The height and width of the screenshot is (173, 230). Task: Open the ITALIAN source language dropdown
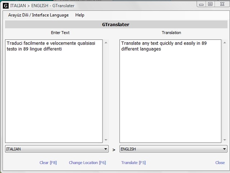click(x=57, y=149)
